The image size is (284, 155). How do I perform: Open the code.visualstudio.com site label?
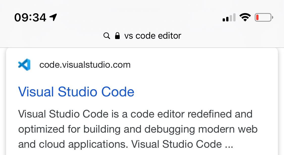pos(85,65)
